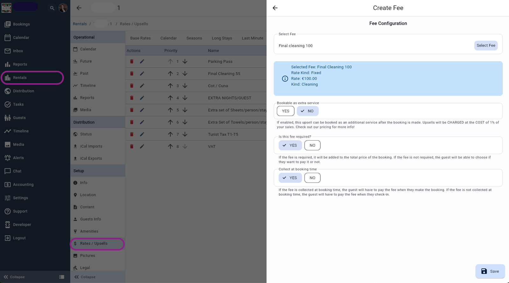Viewport: 509px width, 283px height.
Task: Open the Long Stays tab
Action: coord(222,38)
